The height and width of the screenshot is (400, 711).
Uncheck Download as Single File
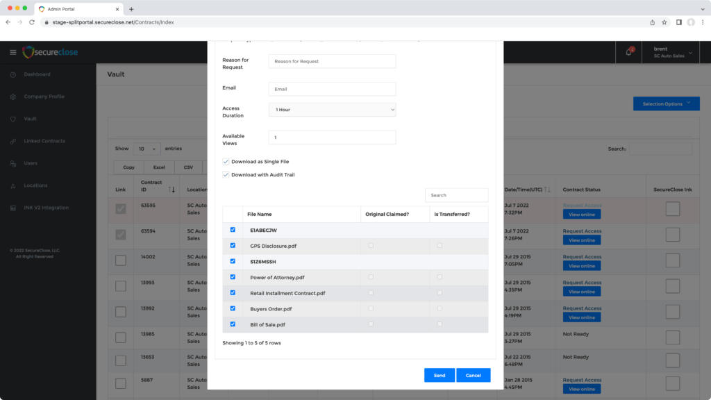pos(226,162)
